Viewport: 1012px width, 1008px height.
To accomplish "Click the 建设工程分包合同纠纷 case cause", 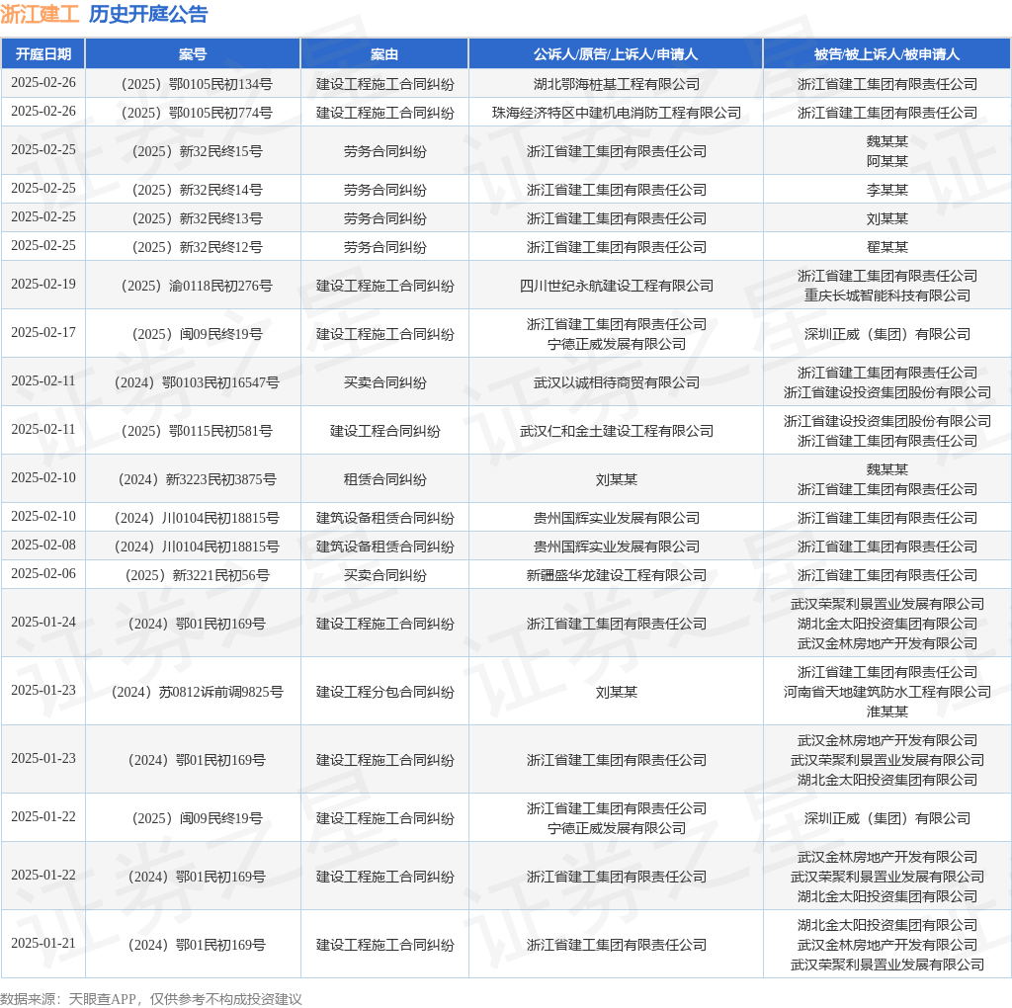I will pos(384,692).
